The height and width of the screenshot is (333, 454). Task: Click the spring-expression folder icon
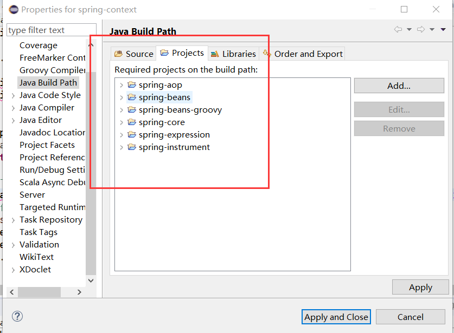132,134
